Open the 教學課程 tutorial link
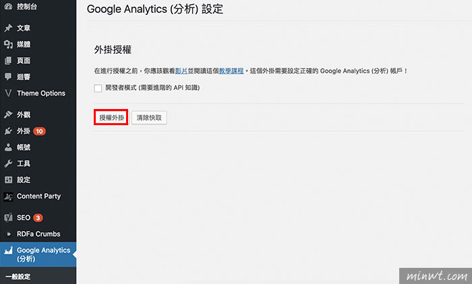The height and width of the screenshot is (284, 472). pos(231,71)
